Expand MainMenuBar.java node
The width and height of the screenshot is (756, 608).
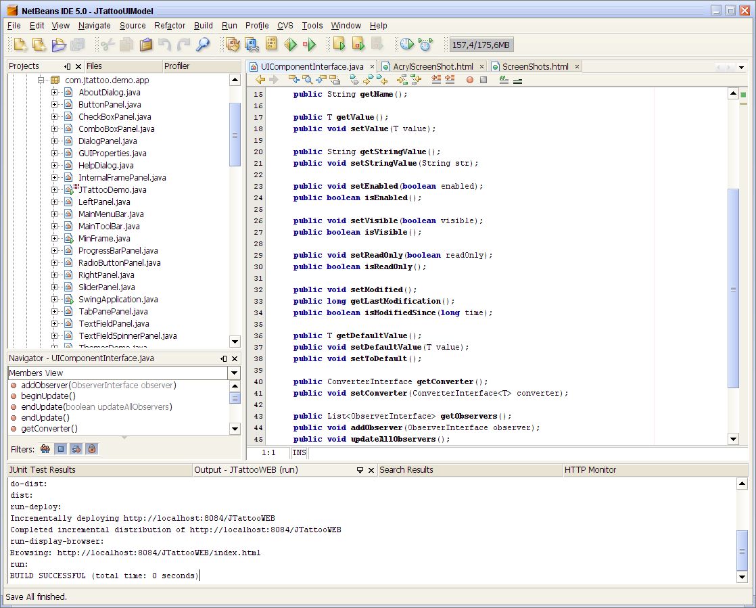point(55,214)
